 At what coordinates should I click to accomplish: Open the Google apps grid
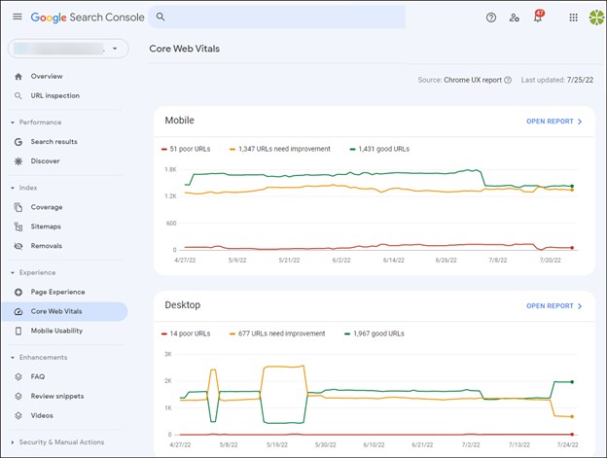pos(573,18)
